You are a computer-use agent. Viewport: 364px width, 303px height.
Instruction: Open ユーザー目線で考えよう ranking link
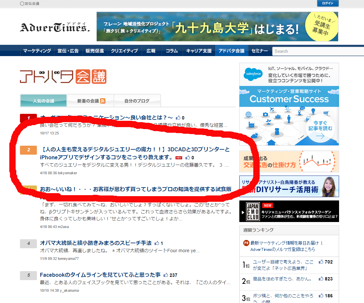point(283,265)
